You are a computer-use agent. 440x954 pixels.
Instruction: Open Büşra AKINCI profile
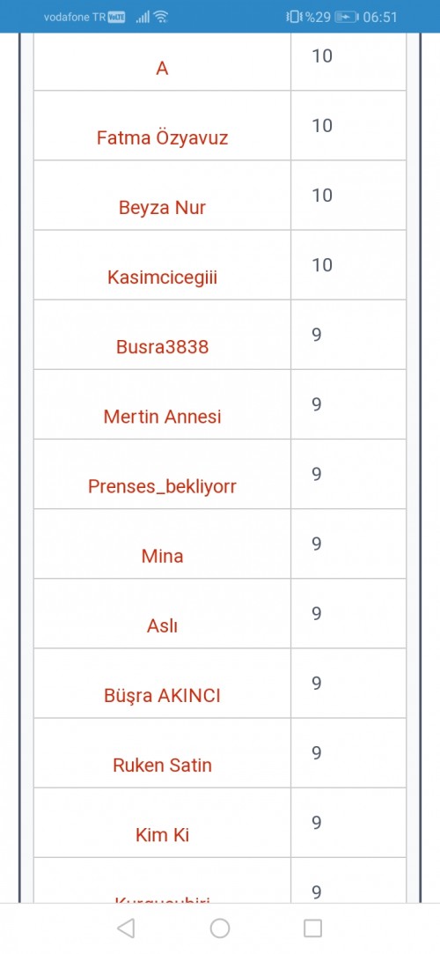tap(162, 696)
